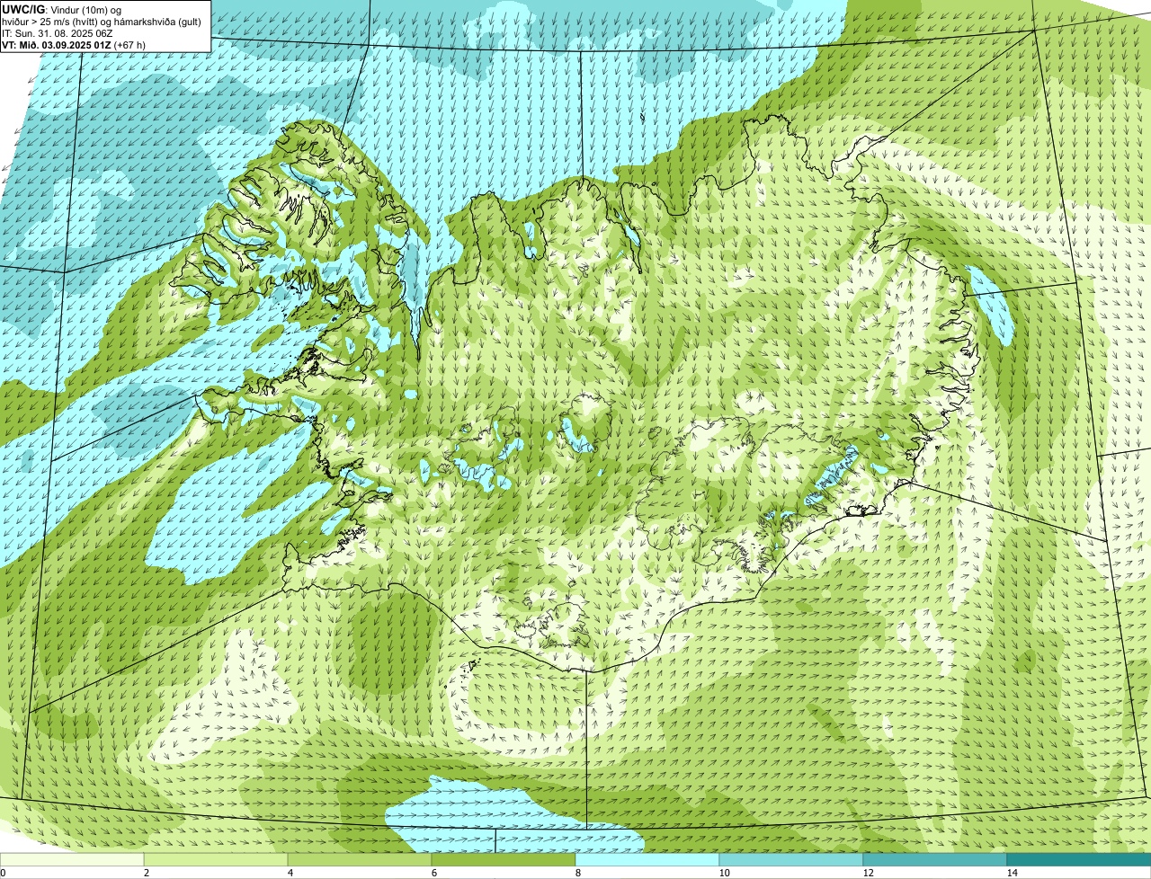Click the "4" label on the wind scale
The width and height of the screenshot is (1151, 879).
pyautogui.click(x=290, y=873)
